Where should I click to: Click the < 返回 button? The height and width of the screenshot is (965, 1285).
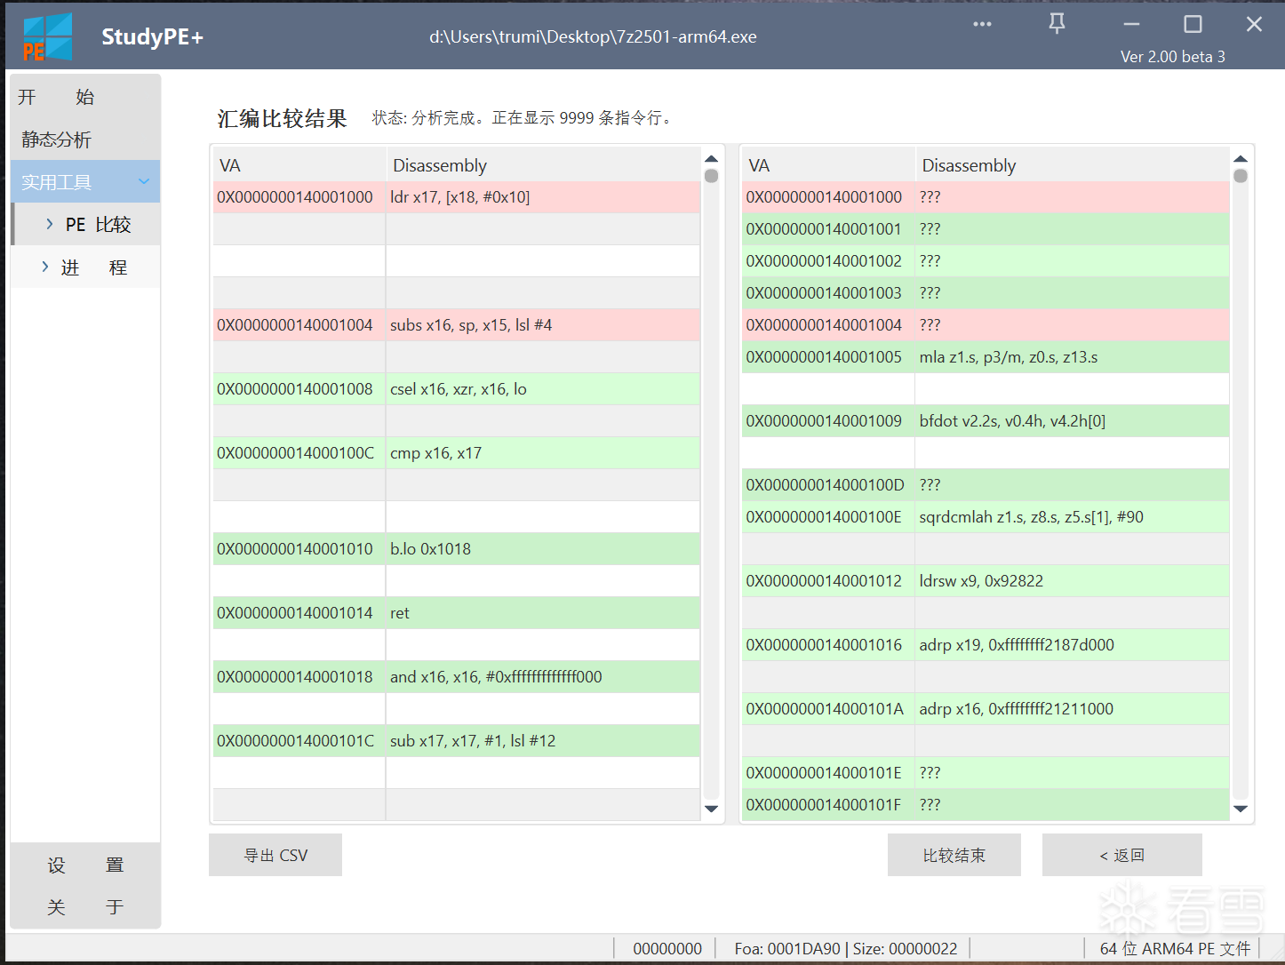click(x=1121, y=855)
